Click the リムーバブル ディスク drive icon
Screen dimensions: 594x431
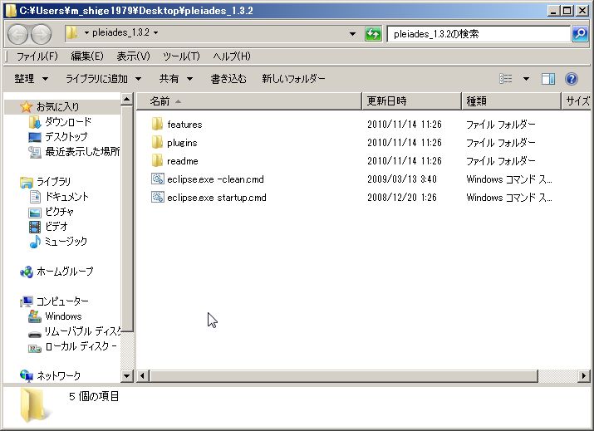click(34, 335)
